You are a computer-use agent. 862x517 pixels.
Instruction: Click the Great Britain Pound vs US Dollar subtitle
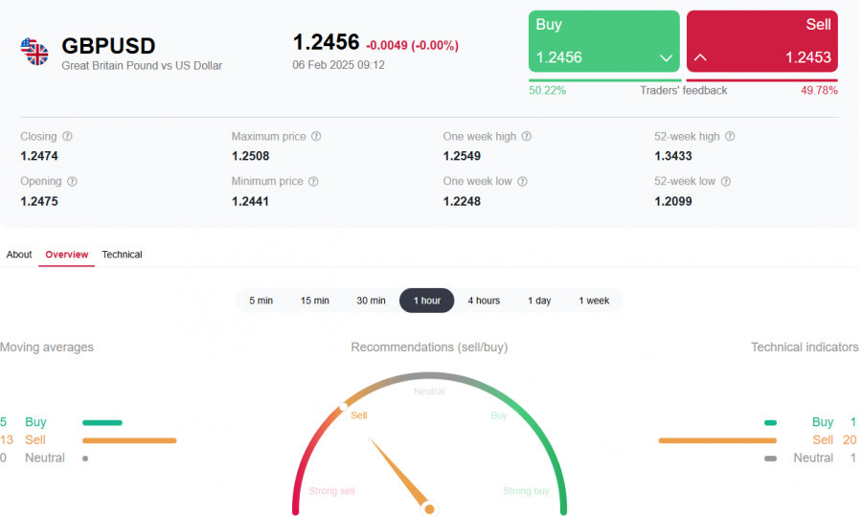142,65
